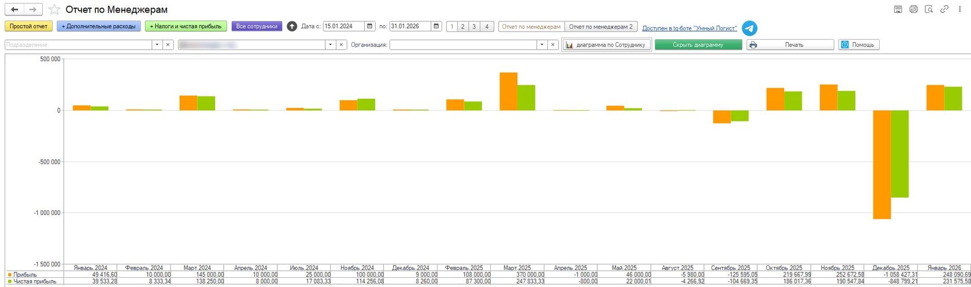Add report to favorites via star icon
Viewport: 971px width, 287px height.
54,10
